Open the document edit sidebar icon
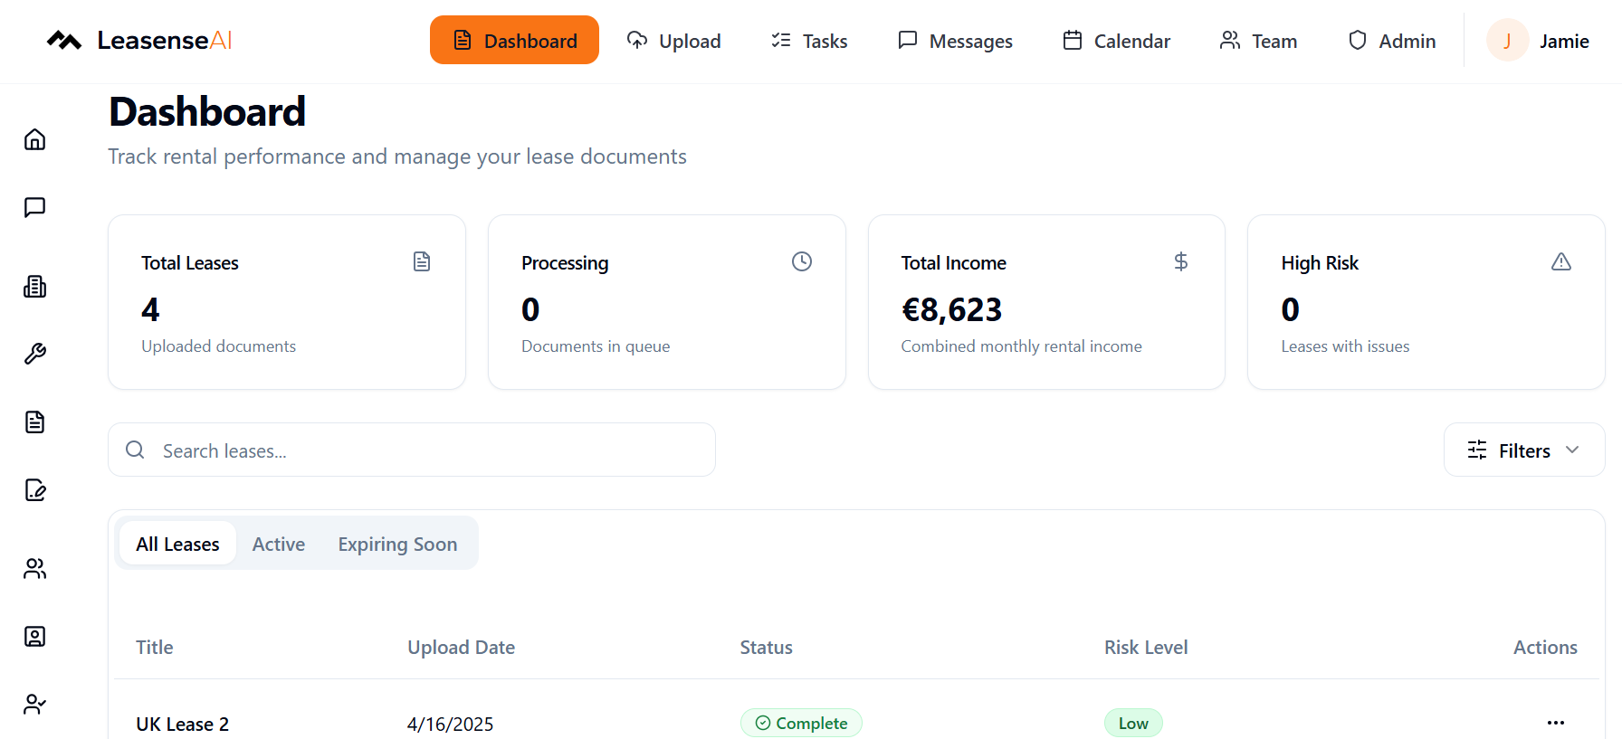The height and width of the screenshot is (739, 1622). 34,489
